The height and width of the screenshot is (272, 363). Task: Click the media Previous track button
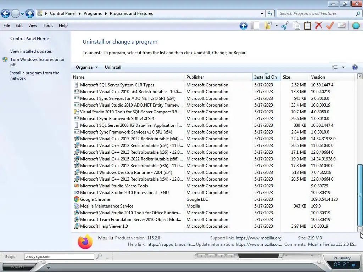pos(221,256)
